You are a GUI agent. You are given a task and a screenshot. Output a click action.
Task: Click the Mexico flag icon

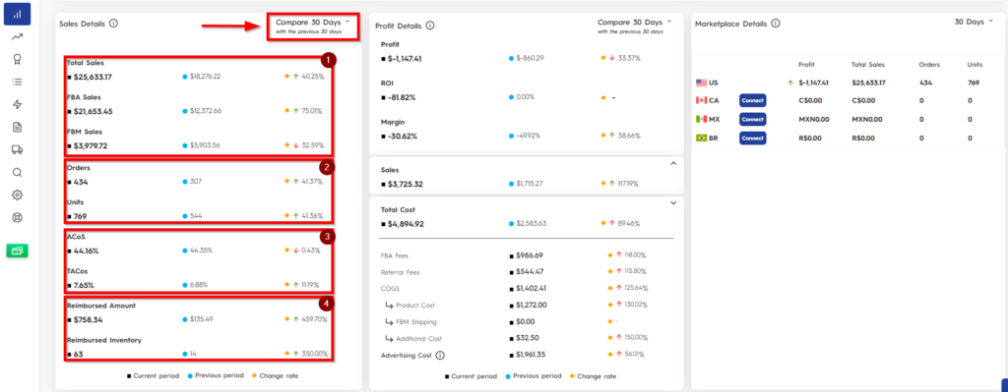(701, 119)
